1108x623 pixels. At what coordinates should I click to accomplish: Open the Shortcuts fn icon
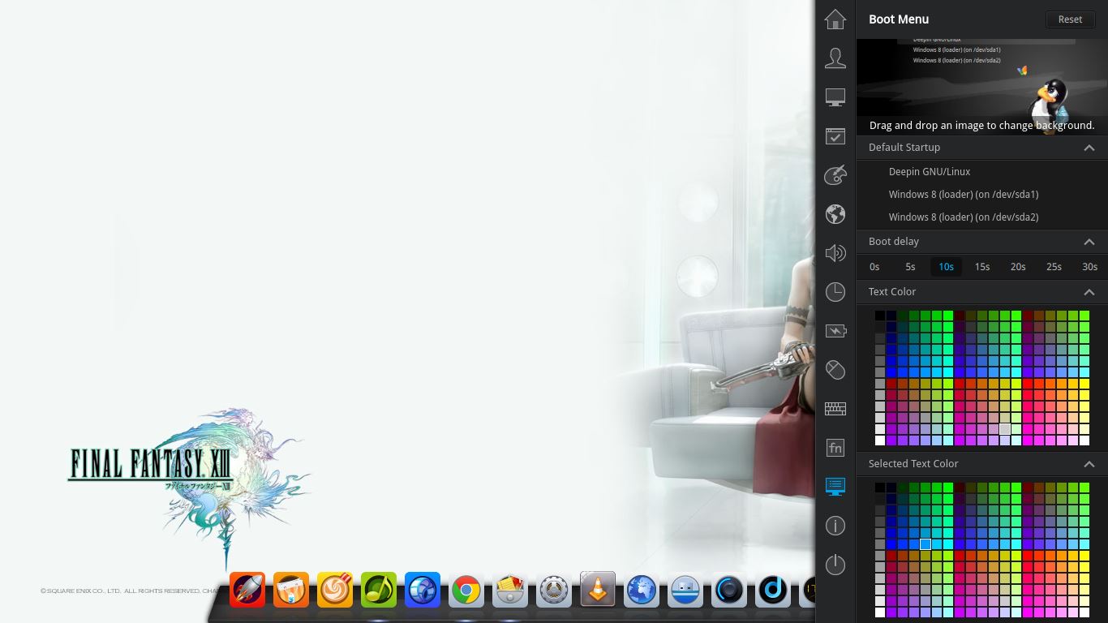[835, 448]
